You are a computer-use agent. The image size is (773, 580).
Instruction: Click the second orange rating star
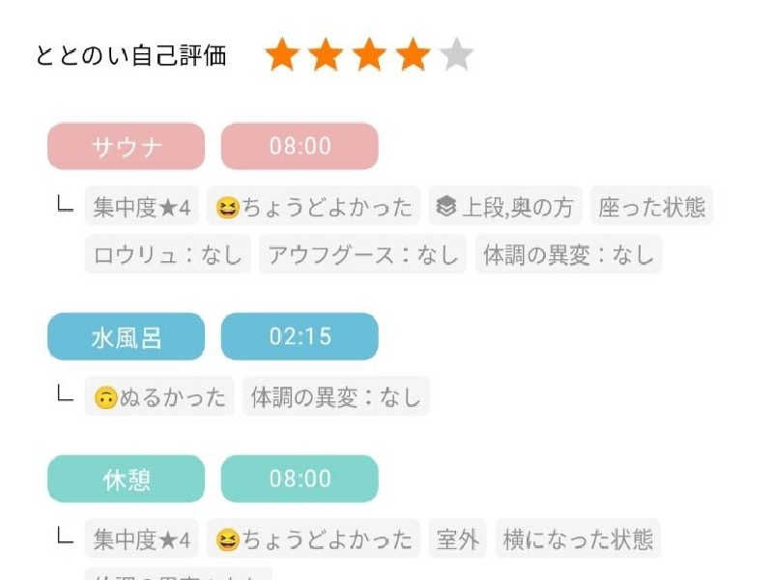[x=326, y=55]
